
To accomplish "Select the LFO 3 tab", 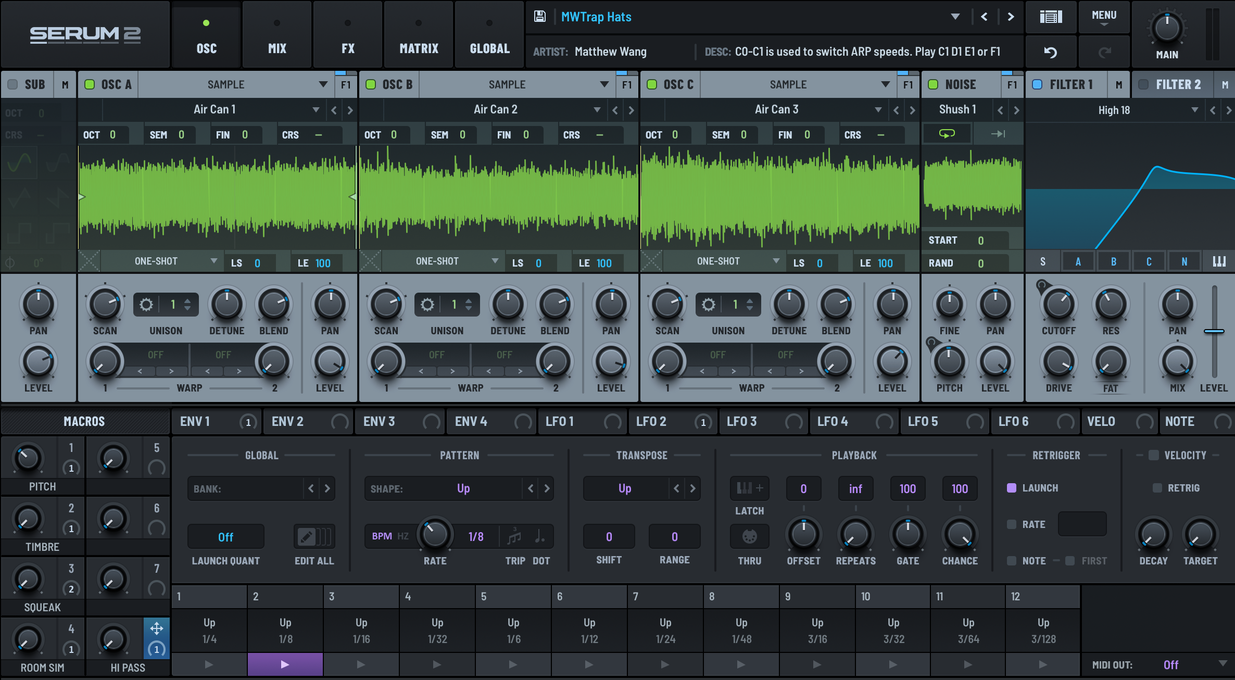I will 763,421.
